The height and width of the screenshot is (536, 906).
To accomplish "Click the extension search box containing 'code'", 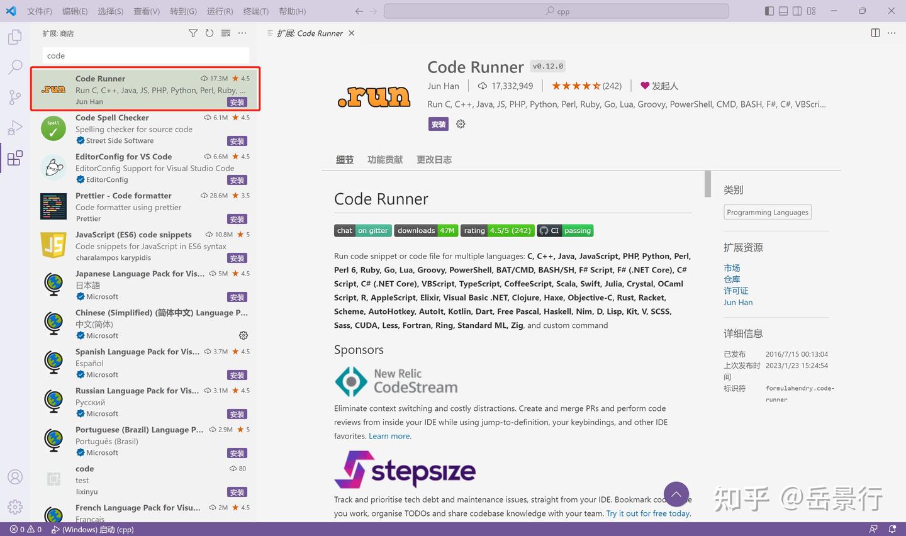I will 145,55.
